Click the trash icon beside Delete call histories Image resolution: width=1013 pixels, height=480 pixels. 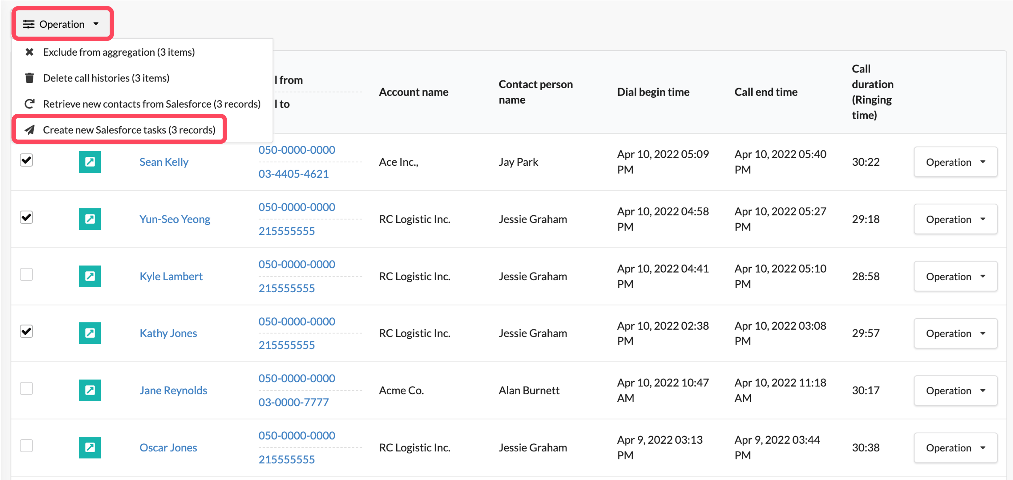30,78
